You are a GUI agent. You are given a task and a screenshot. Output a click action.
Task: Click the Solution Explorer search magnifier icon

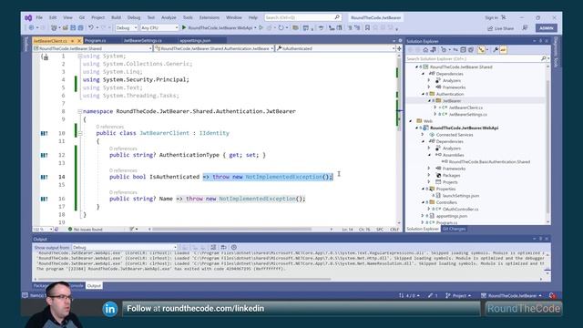pos(543,58)
